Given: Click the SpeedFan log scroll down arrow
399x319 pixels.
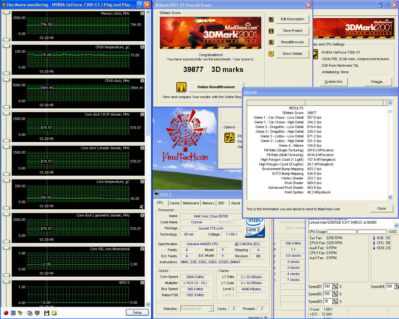Looking at the screenshot, I should [x=396, y=225].
